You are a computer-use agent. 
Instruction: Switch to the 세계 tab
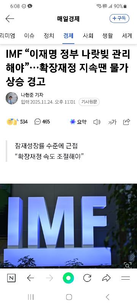click(x=127, y=36)
